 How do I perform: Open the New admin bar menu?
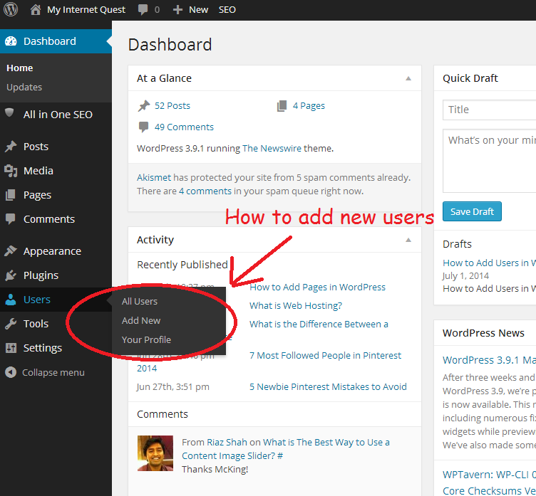(x=198, y=9)
